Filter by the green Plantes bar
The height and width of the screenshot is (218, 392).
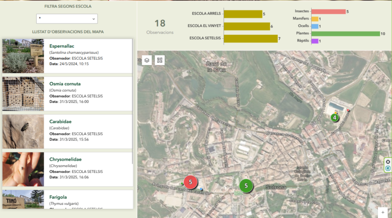coord(346,33)
